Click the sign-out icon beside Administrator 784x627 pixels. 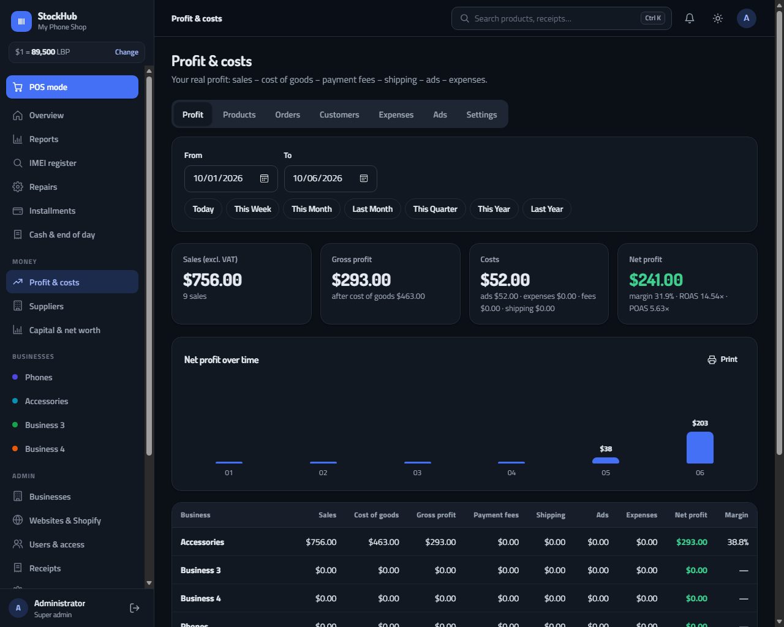pos(135,608)
